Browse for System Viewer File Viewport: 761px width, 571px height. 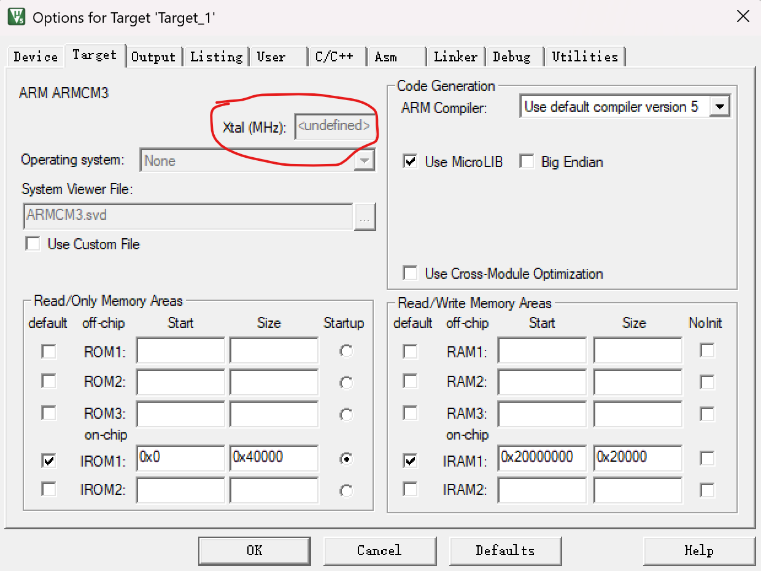(x=365, y=217)
